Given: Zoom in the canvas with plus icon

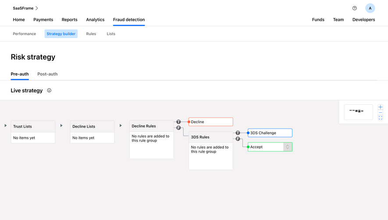Looking at the screenshot, I should (x=381, y=107).
